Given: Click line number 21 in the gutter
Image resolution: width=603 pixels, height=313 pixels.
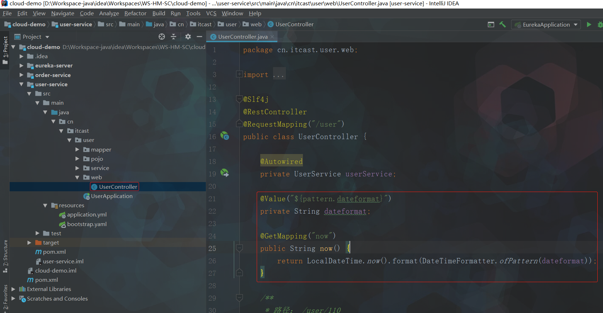Looking at the screenshot, I should (x=212, y=199).
